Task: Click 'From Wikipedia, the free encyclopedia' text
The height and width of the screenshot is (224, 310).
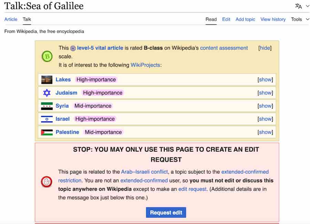Action: 44,31
